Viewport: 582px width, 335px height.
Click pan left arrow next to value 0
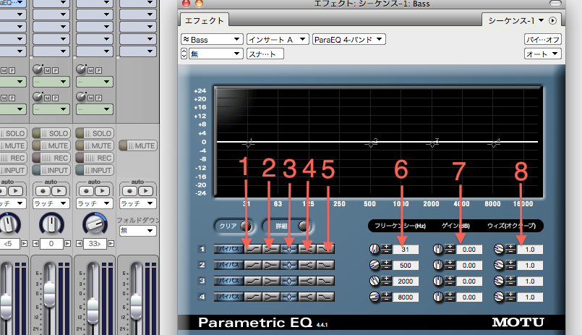35,244
